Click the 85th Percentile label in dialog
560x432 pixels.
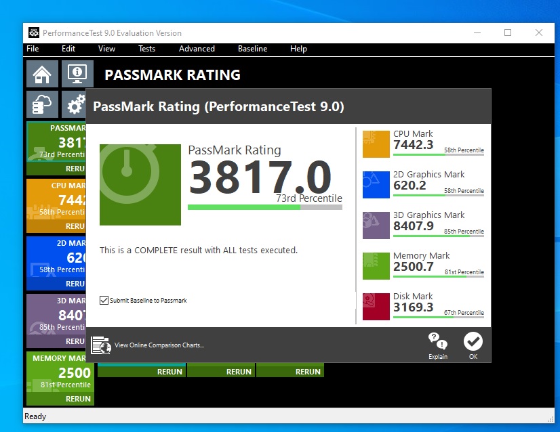click(x=464, y=232)
